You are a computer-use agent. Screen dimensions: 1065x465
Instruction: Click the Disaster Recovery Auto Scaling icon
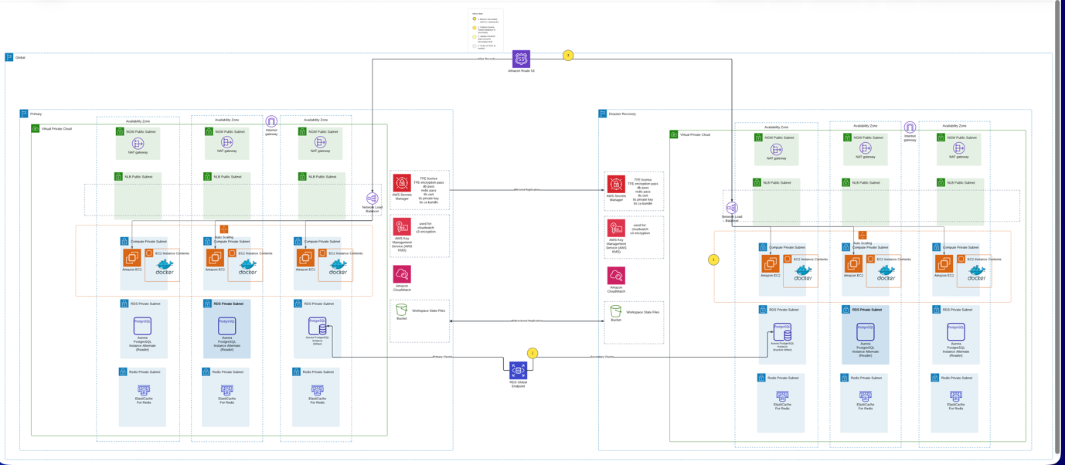(x=863, y=235)
